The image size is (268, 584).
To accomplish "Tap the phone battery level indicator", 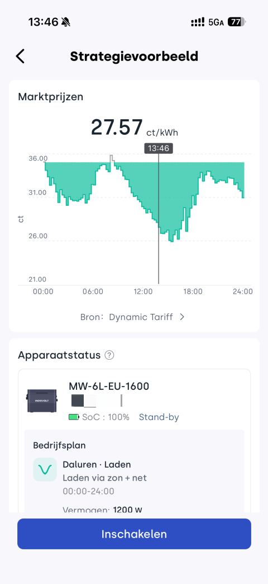I will [x=236, y=22].
